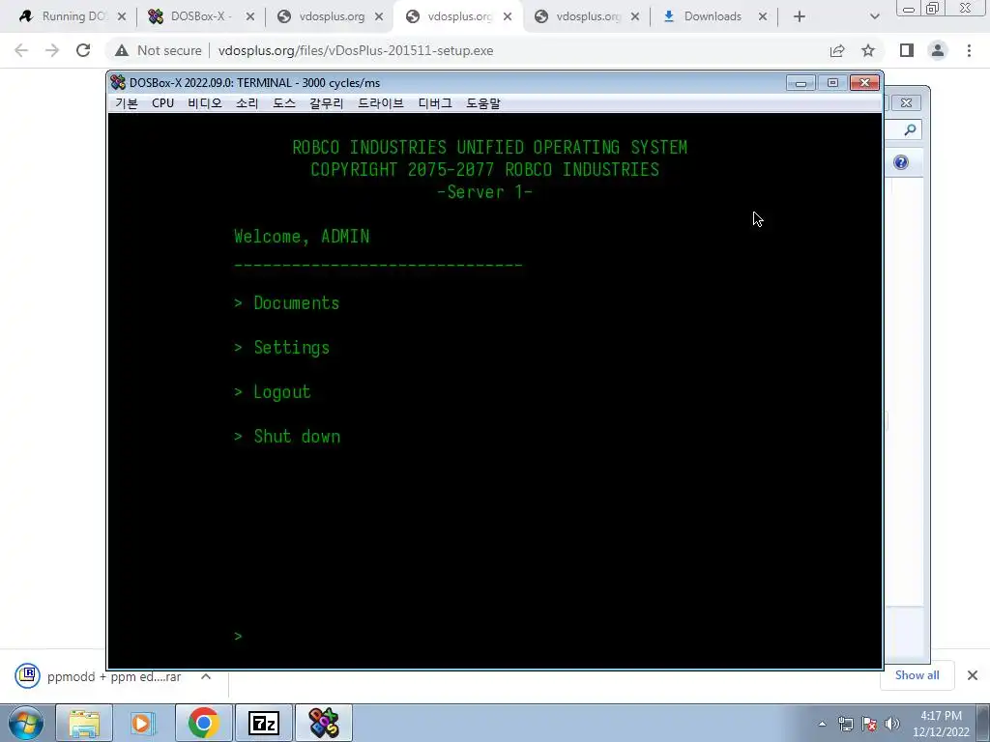Open the 디버그 menu in DOSBox-X
This screenshot has width=990, height=742.
click(435, 103)
